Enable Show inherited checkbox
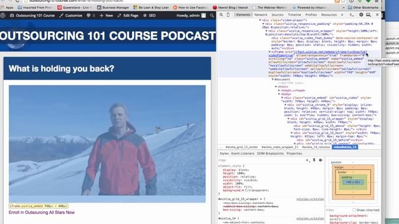 point(354,210)
